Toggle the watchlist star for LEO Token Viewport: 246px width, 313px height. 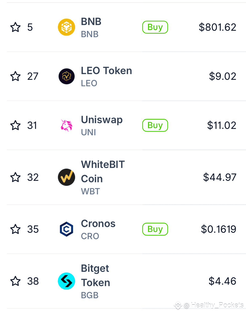(x=15, y=76)
